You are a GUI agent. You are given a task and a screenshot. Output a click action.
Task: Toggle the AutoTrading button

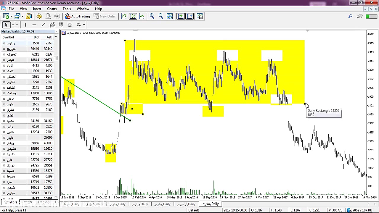tap(77, 16)
